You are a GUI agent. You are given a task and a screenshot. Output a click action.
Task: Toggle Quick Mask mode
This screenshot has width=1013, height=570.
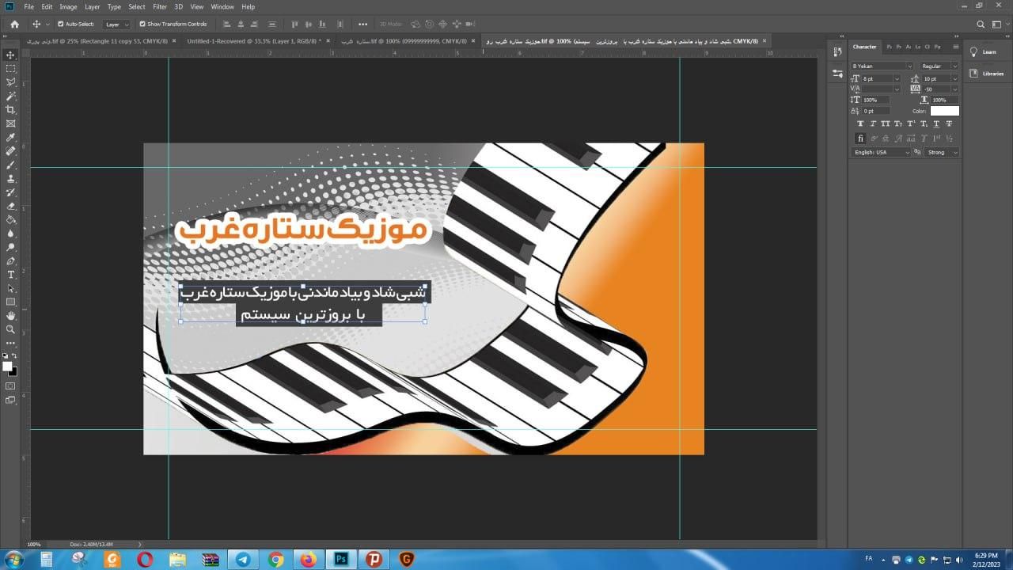[x=10, y=386]
